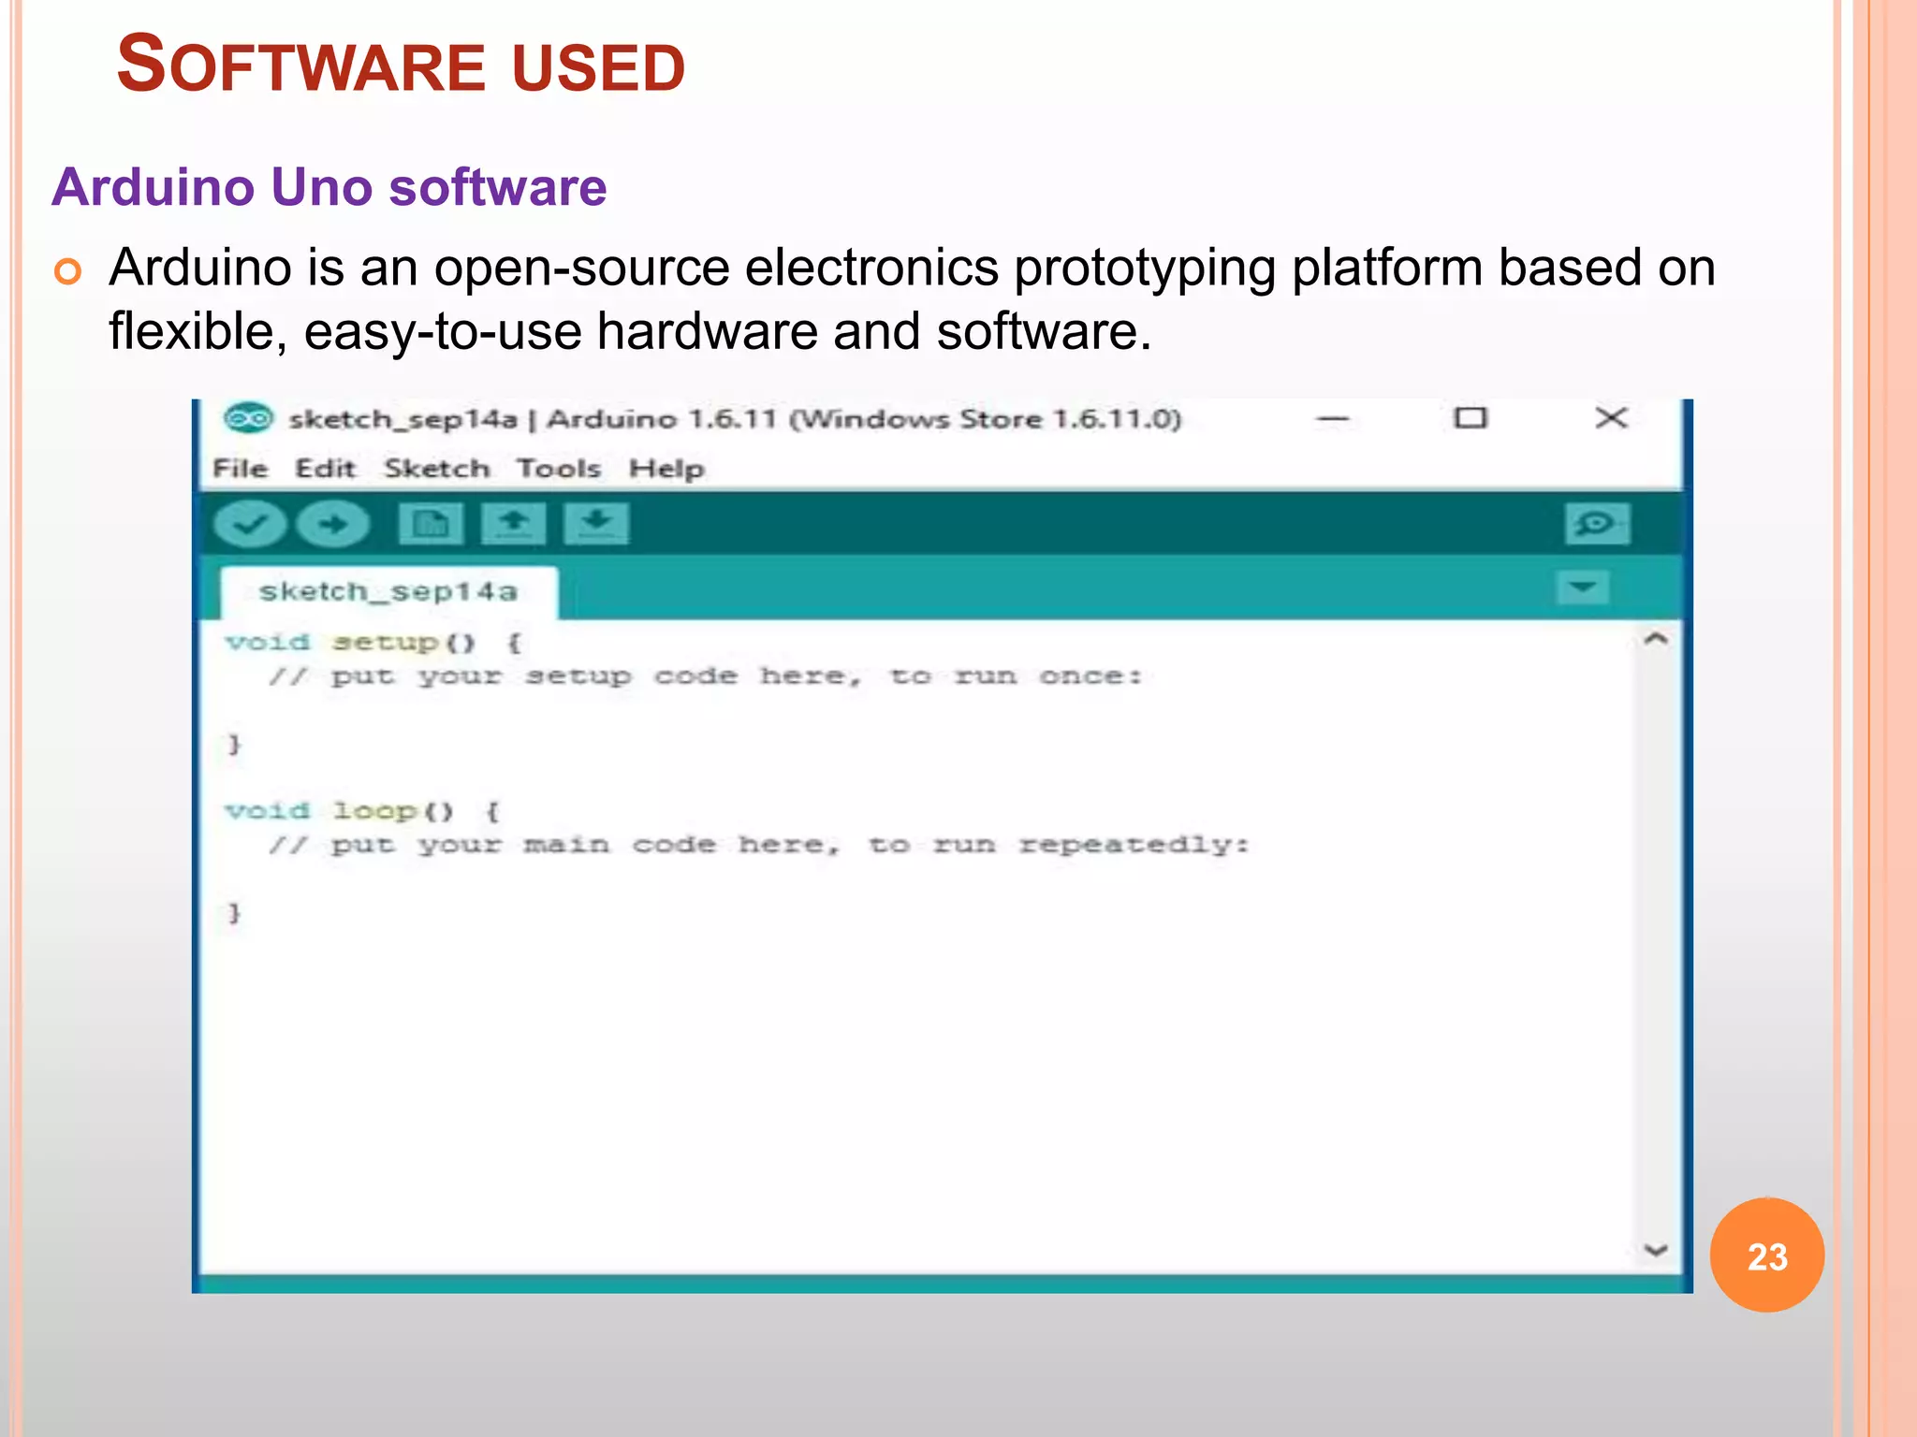Click the Verify checkmark button

point(249,524)
